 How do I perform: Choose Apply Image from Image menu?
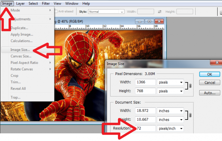28,34
